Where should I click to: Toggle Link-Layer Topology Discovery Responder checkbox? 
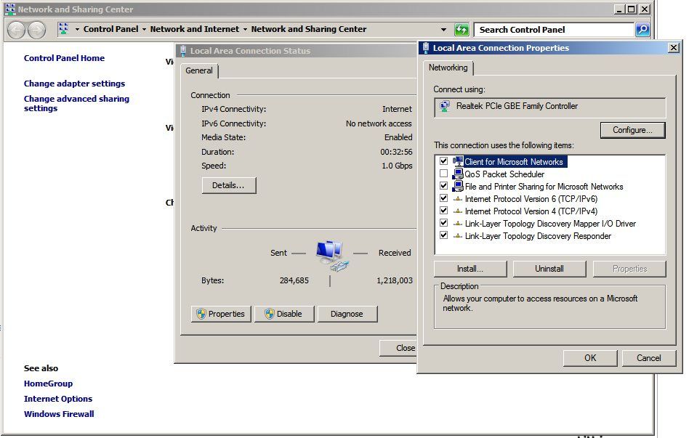pyautogui.click(x=443, y=236)
